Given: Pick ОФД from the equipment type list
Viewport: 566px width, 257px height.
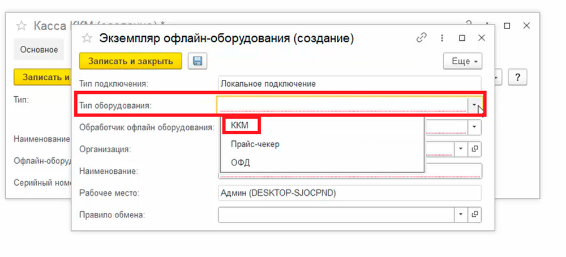Looking at the screenshot, I should tap(240, 162).
